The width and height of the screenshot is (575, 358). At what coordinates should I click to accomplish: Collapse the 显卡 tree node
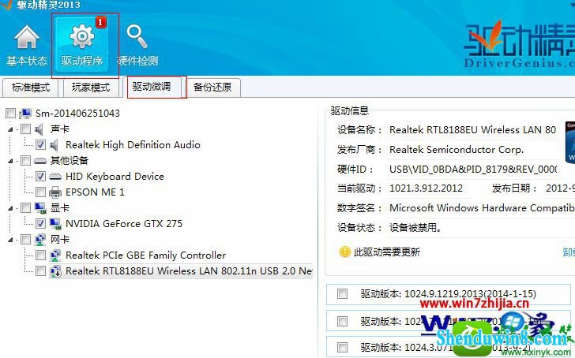point(10,208)
